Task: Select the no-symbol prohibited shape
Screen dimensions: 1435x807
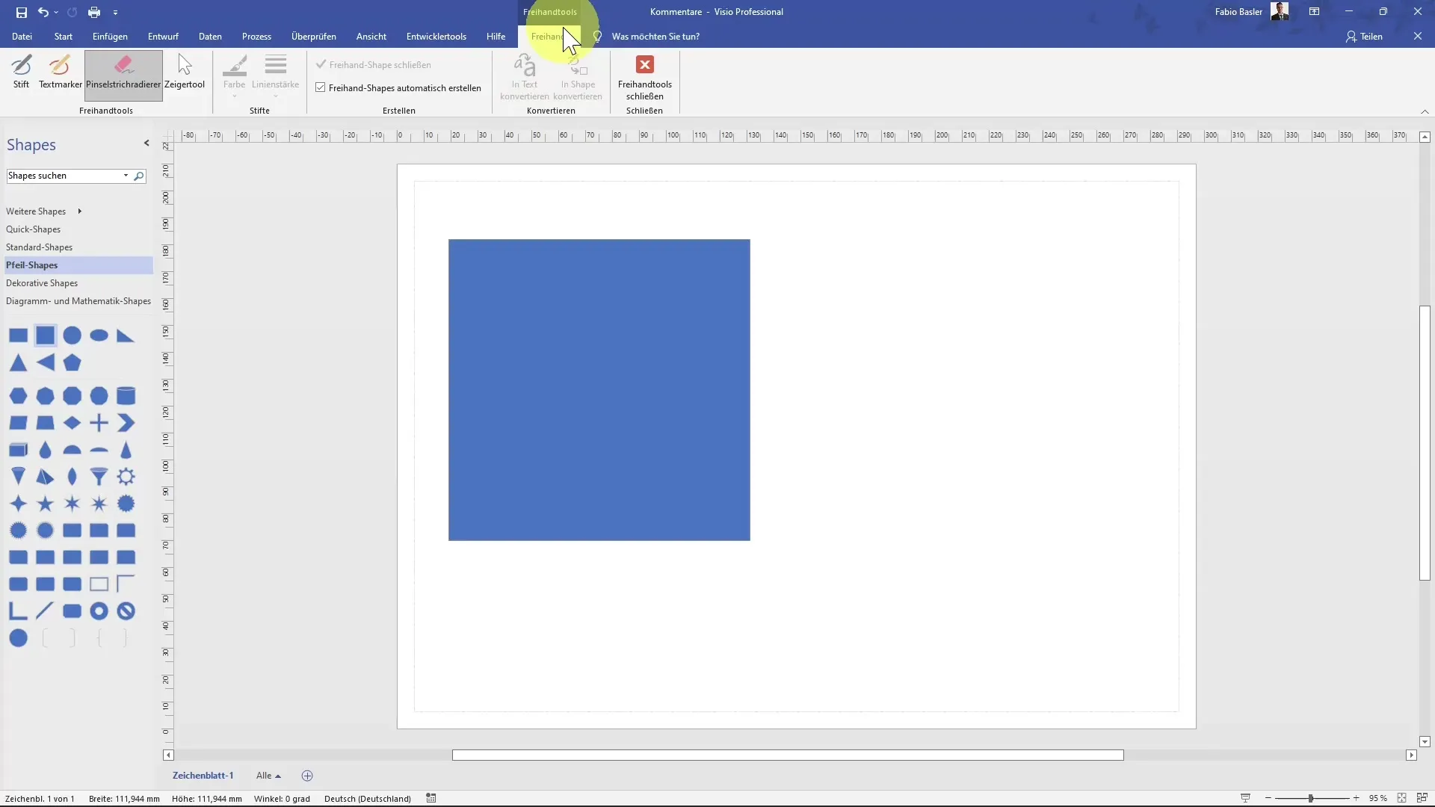Action: [x=126, y=611]
